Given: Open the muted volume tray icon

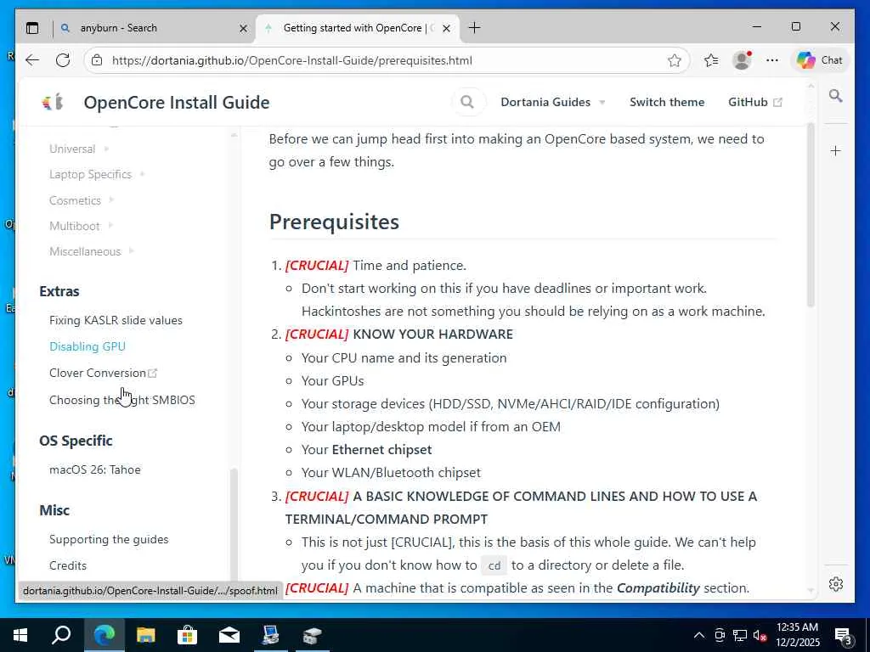Looking at the screenshot, I should [x=760, y=635].
